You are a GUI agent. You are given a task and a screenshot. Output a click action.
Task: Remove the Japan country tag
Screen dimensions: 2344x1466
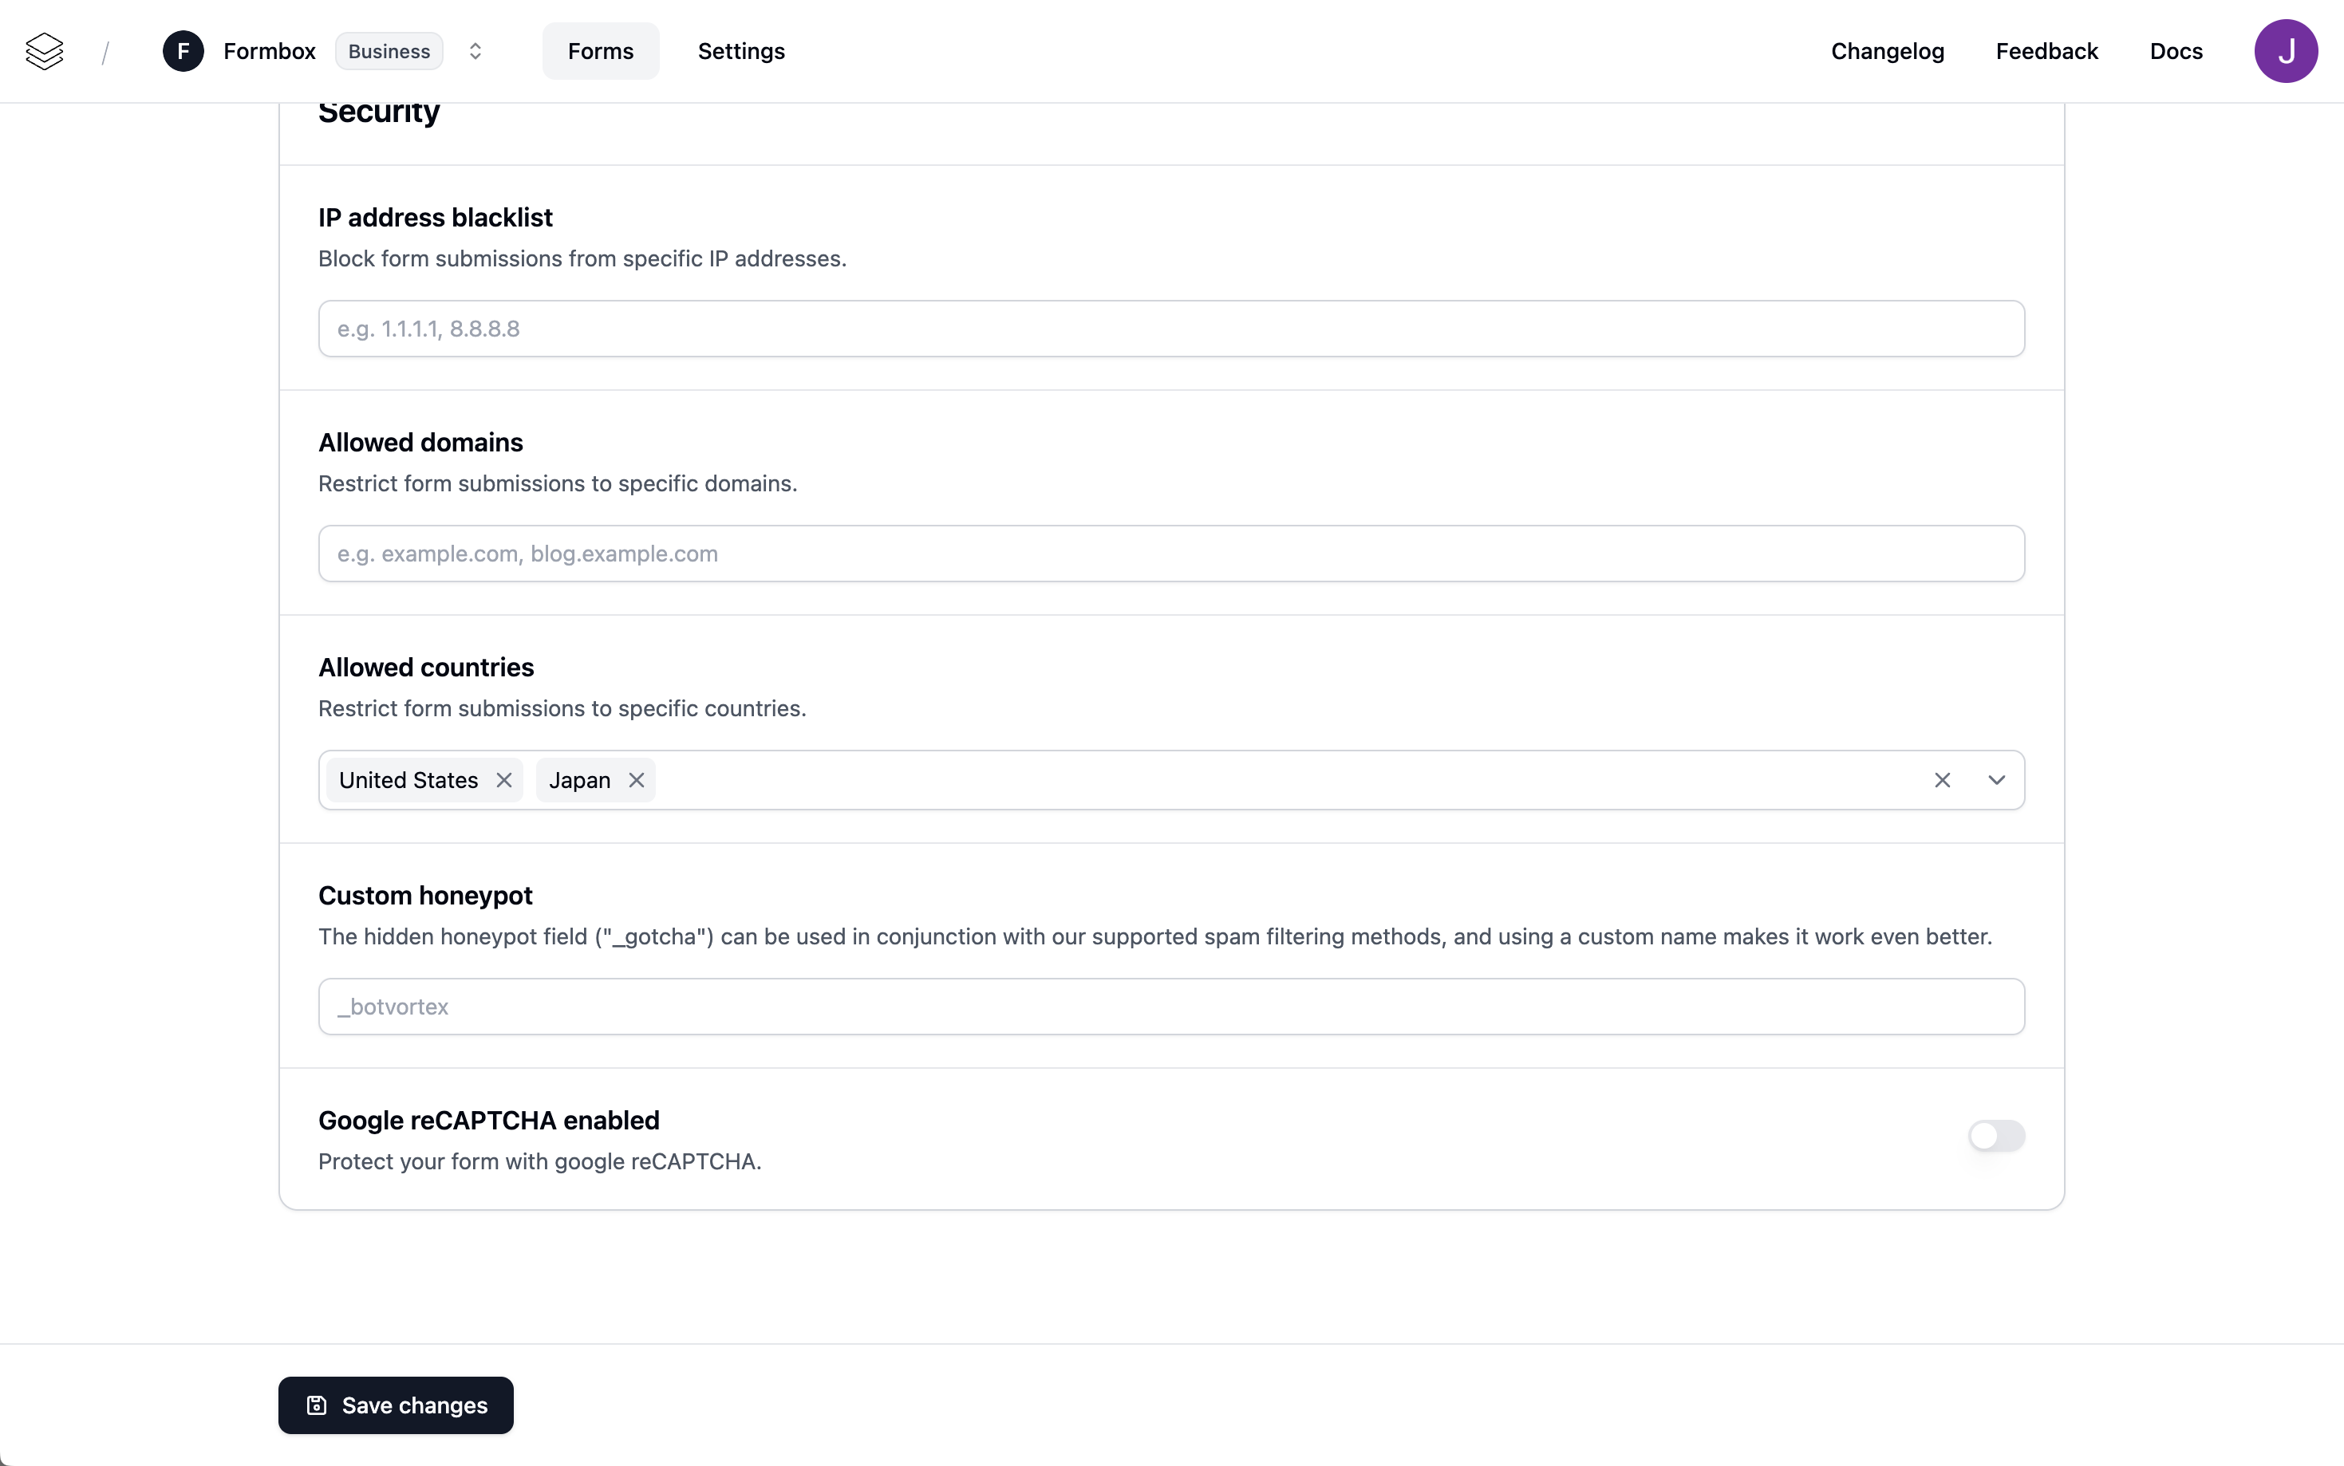click(636, 781)
